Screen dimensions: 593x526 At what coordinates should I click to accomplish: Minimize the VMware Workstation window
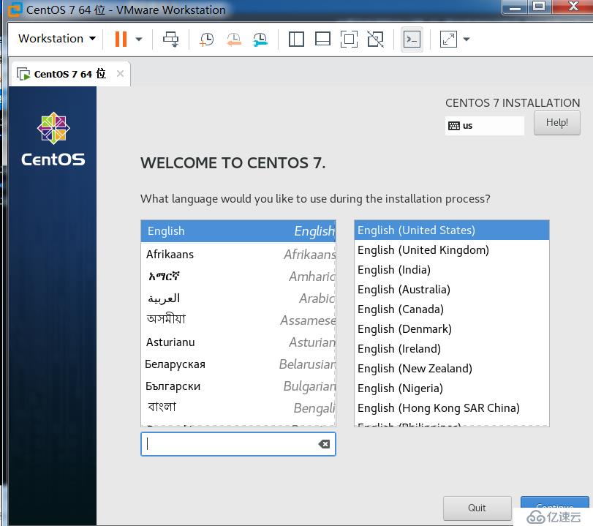pyautogui.click(x=515, y=7)
